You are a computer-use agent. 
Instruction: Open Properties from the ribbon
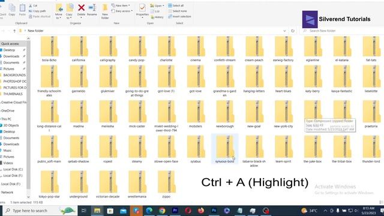tap(142, 11)
